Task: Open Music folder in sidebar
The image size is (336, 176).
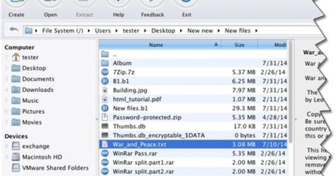Action: [25, 101]
